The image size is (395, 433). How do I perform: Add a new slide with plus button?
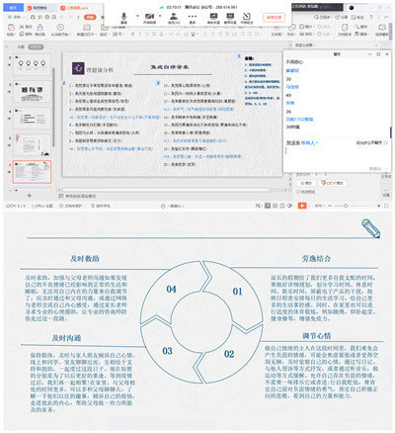pos(29,196)
